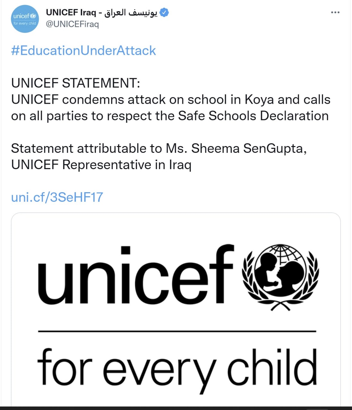
Task: Click the "UNICEF Representative in Iraq" line
Action: [101, 165]
